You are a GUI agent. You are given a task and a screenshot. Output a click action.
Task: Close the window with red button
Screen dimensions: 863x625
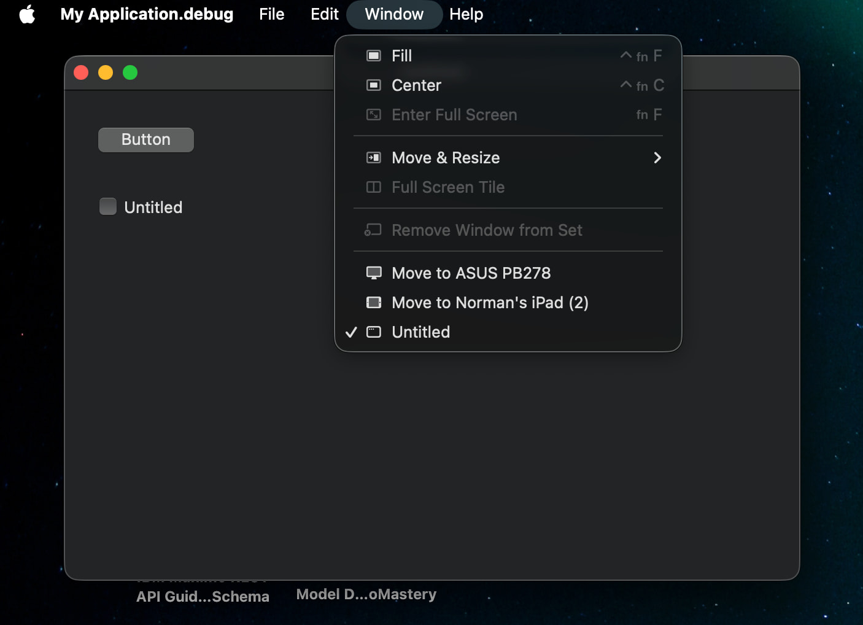(81, 72)
